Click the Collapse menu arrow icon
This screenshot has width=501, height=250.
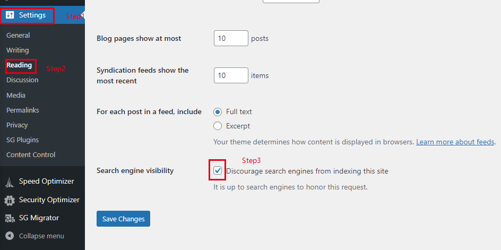(x=10, y=236)
